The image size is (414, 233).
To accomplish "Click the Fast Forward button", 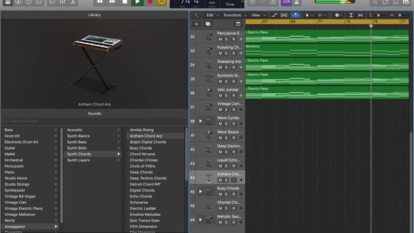I will (x=112, y=3).
